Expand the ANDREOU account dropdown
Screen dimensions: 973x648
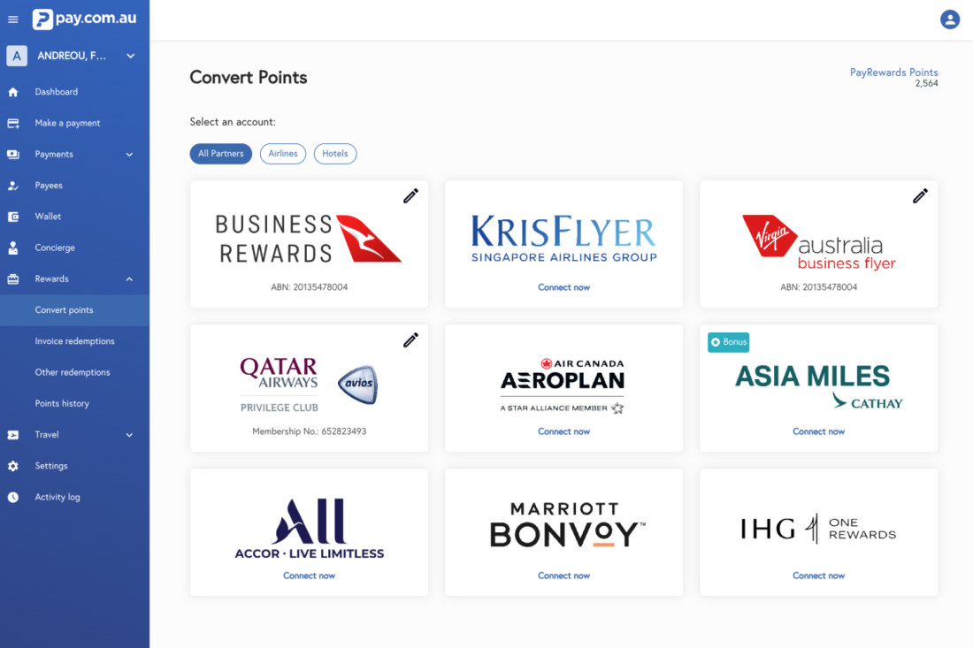point(130,56)
